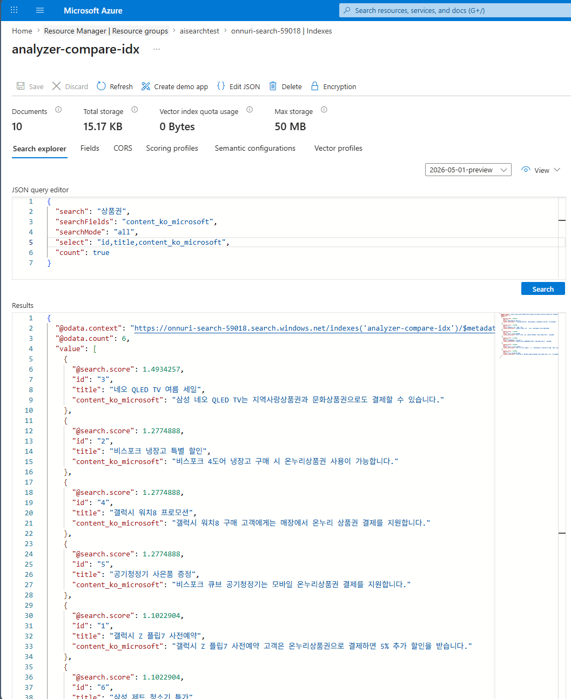Image resolution: width=571 pixels, height=699 pixels.
Task: Click the Encryption lock icon
Action: (314, 86)
